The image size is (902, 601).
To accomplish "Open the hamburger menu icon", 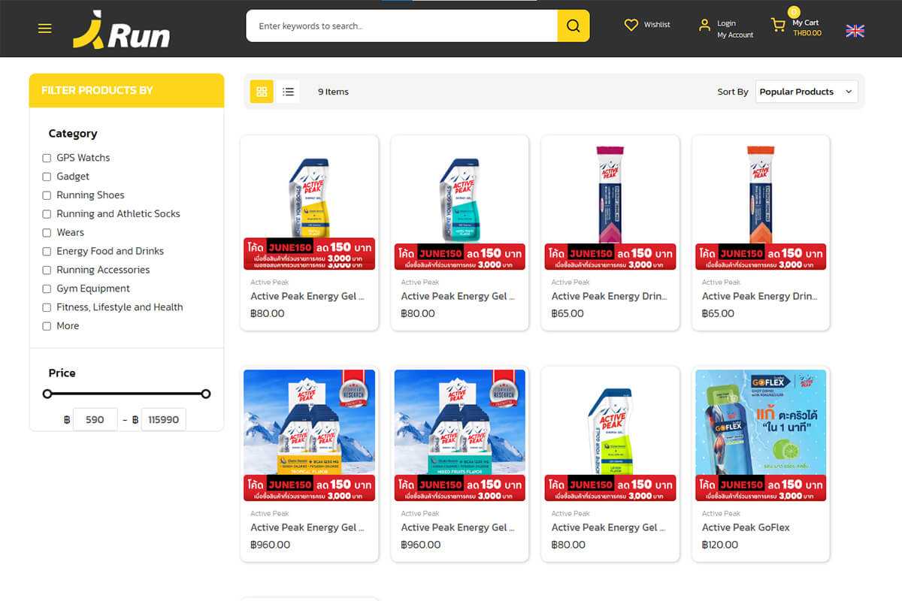I will tap(45, 29).
